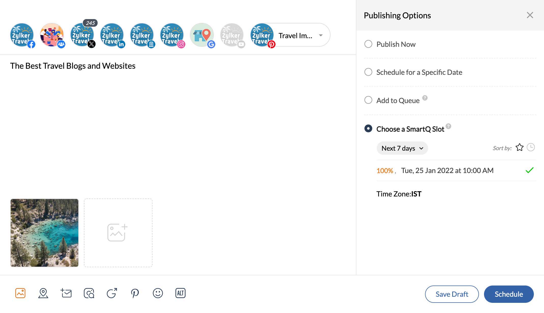Select the Add to Queue option
This screenshot has width=544, height=313.
(368, 100)
